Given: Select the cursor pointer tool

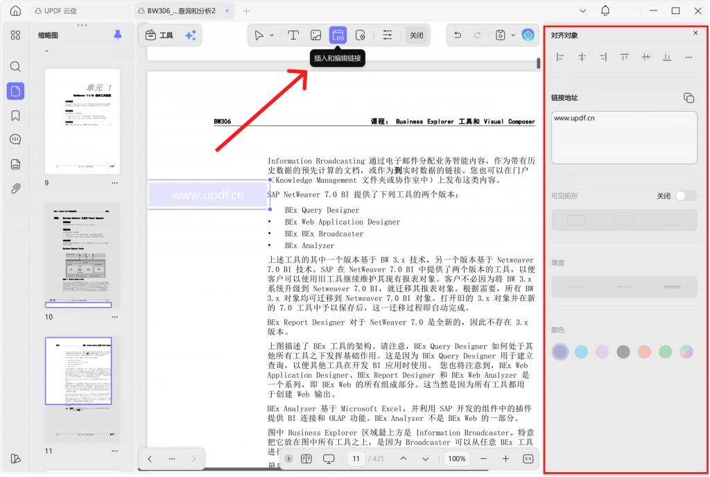Looking at the screenshot, I should pyautogui.click(x=259, y=35).
